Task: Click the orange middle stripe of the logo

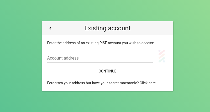Action: click(162, 56)
